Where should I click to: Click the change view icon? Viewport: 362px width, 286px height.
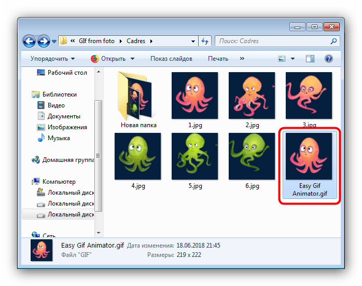click(282, 59)
